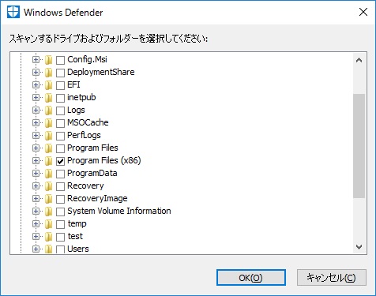
Task: Tick the PerfLogs checkbox
Action: 60,136
